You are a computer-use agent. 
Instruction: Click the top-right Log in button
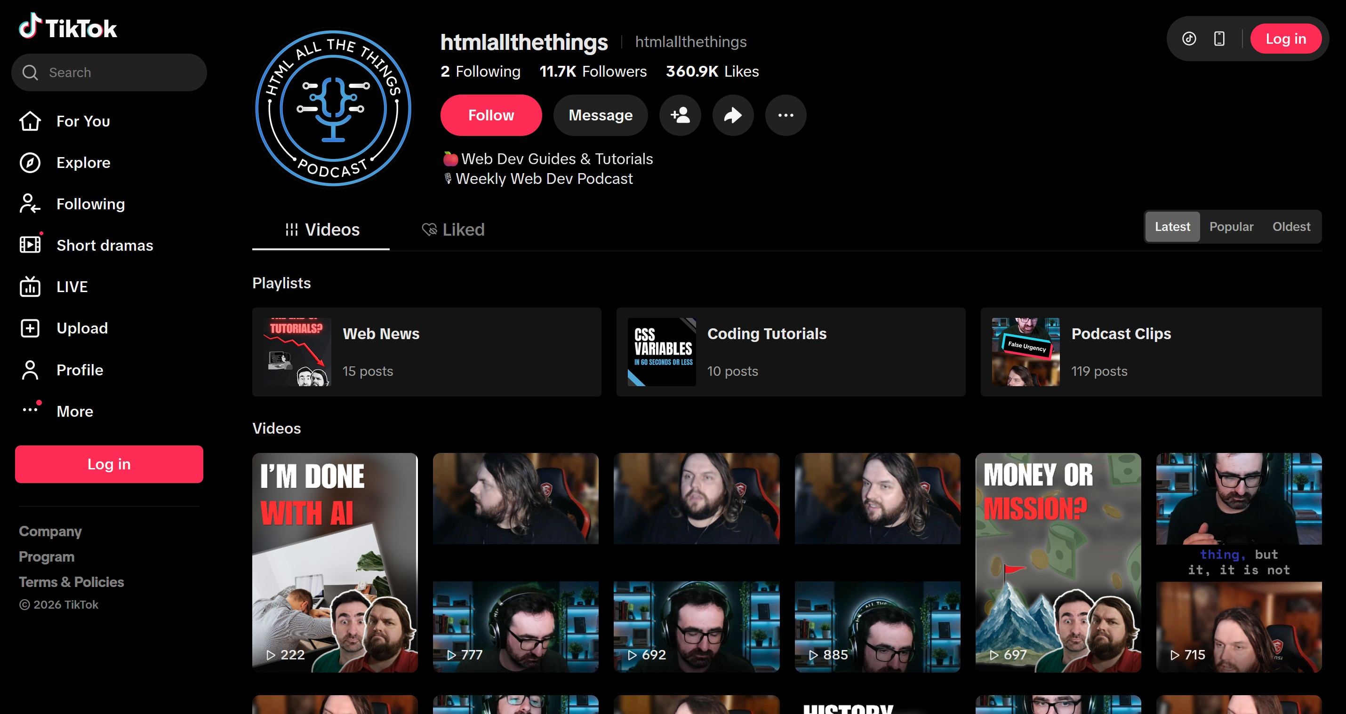pyautogui.click(x=1286, y=39)
